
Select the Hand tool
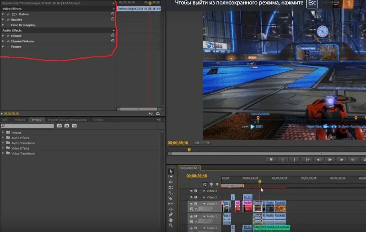pyautogui.click(x=171, y=220)
